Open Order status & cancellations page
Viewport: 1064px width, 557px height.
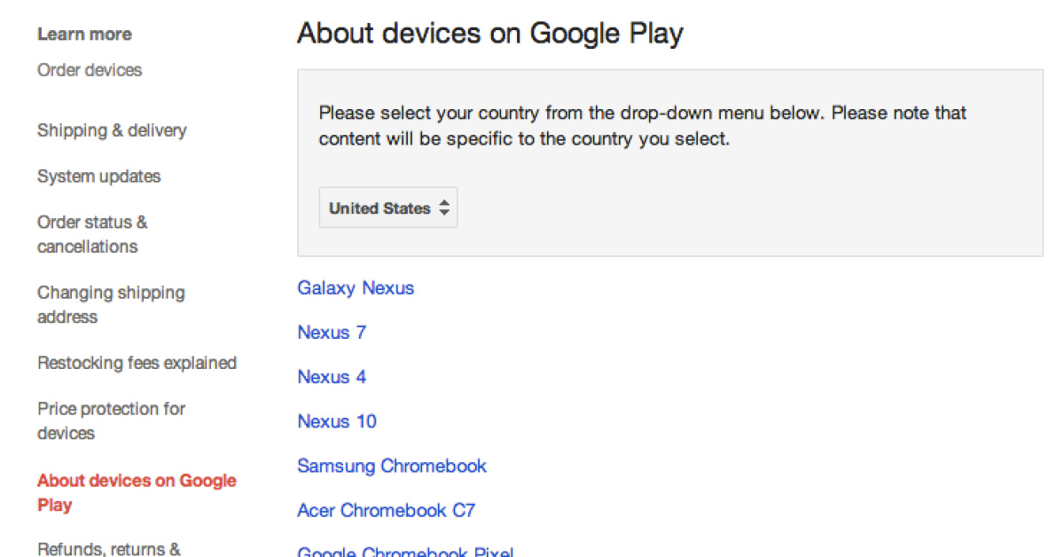[92, 234]
